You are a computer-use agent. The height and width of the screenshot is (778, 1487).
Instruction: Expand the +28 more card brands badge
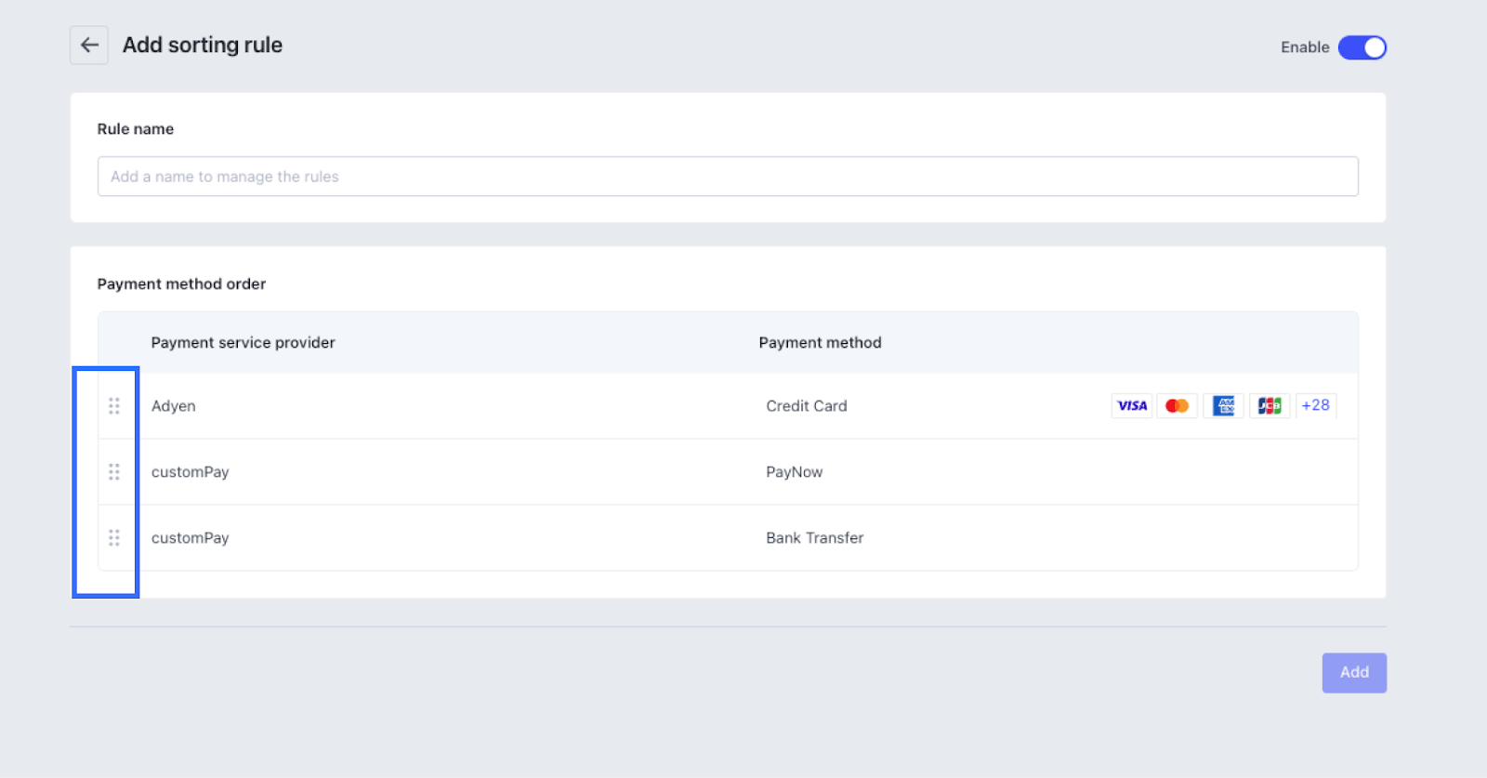pyautogui.click(x=1315, y=405)
